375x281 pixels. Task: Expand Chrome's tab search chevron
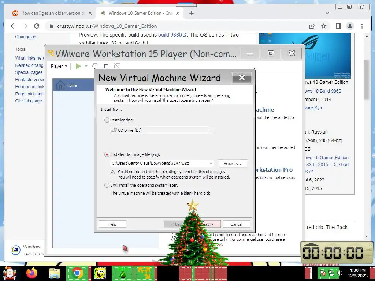pyautogui.click(x=327, y=13)
